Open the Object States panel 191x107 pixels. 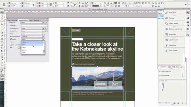click(174, 23)
